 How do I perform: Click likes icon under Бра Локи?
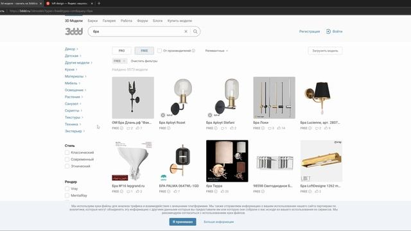279,128
